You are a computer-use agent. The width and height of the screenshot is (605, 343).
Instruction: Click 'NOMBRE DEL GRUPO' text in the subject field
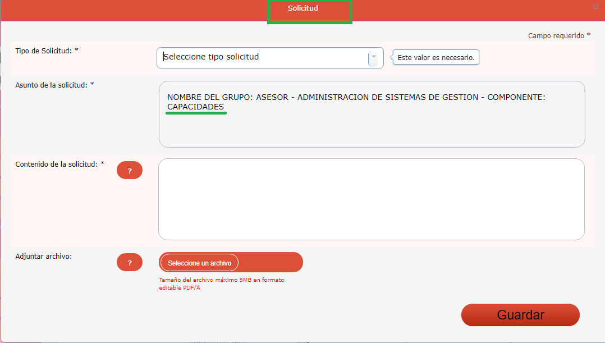(x=209, y=97)
